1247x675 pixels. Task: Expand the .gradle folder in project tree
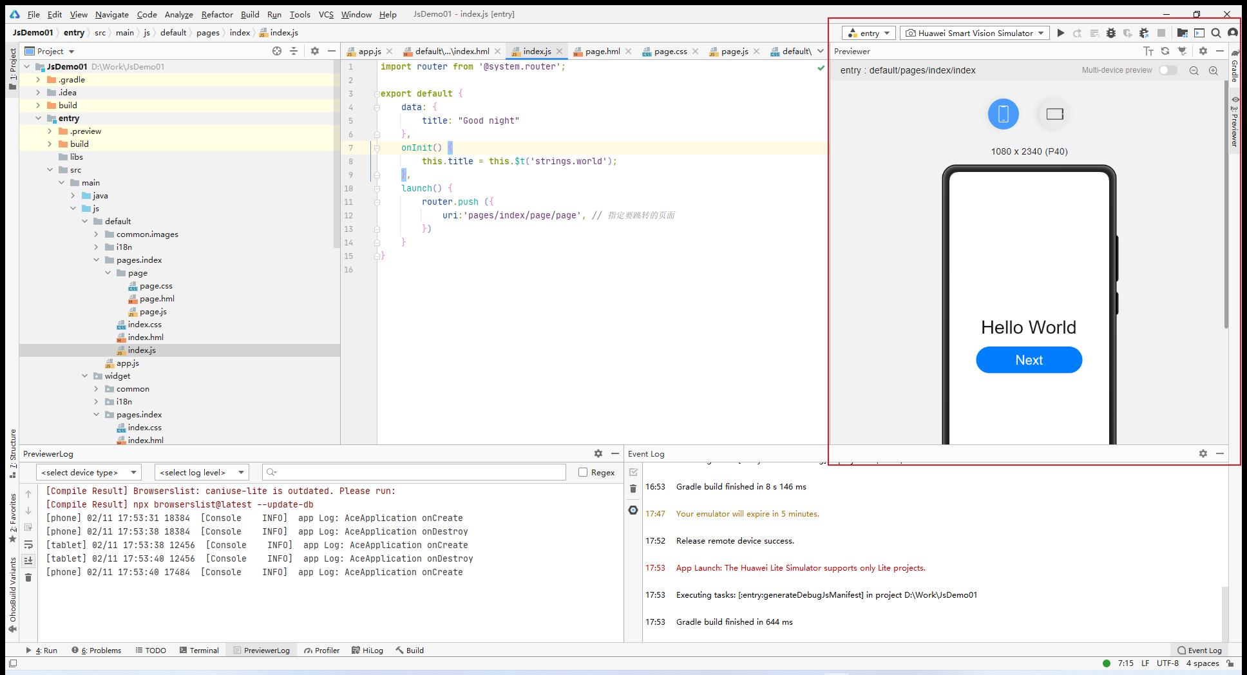point(38,80)
